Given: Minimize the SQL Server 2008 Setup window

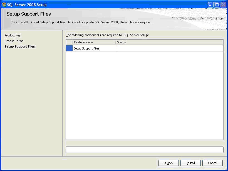Looking at the screenshot, I should pos(211,5).
